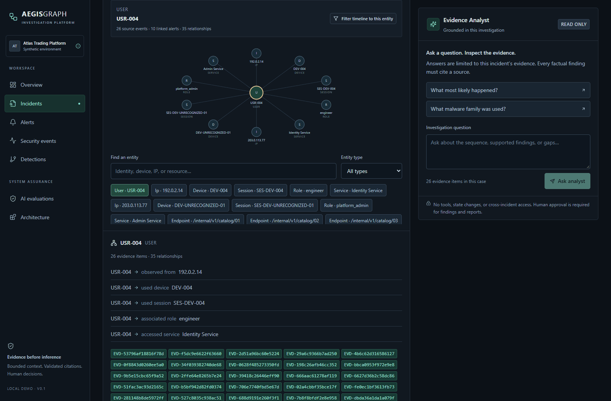The width and height of the screenshot is (611, 401).
Task: Select the Identity Service graph node
Action: pos(299,125)
